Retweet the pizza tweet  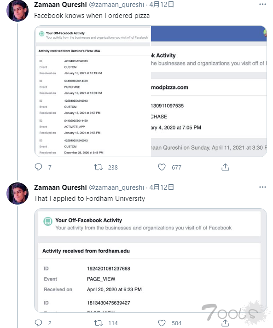[x=98, y=167]
